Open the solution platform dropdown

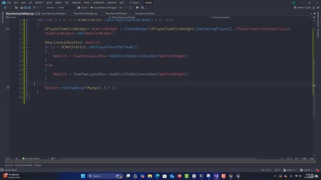(x=67, y=7)
